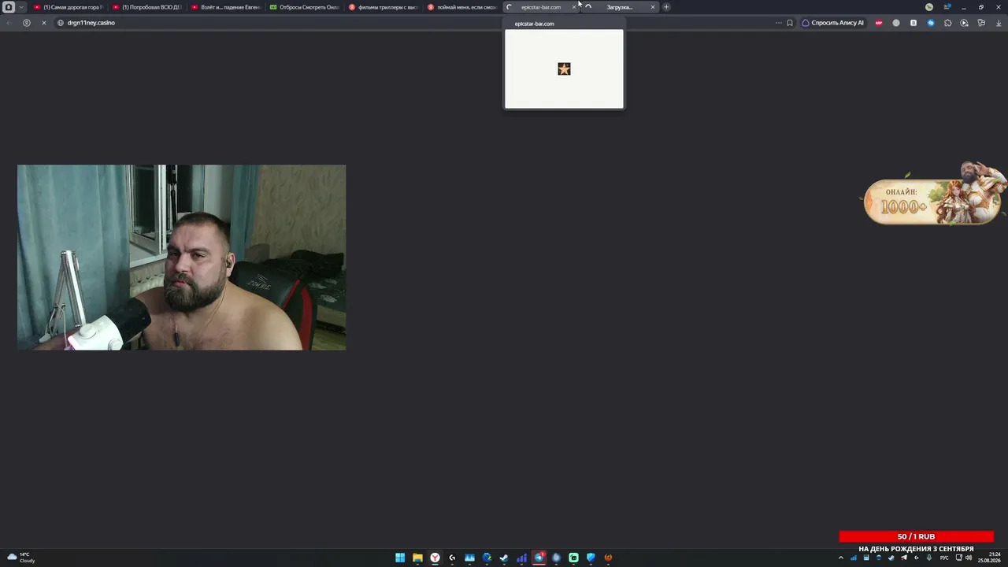Stop loading the page

44,23
